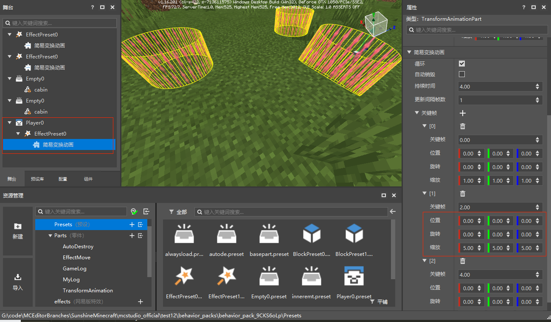Click the back arrow in the resource browser
Viewport: 551px width, 322px height.
(x=393, y=211)
